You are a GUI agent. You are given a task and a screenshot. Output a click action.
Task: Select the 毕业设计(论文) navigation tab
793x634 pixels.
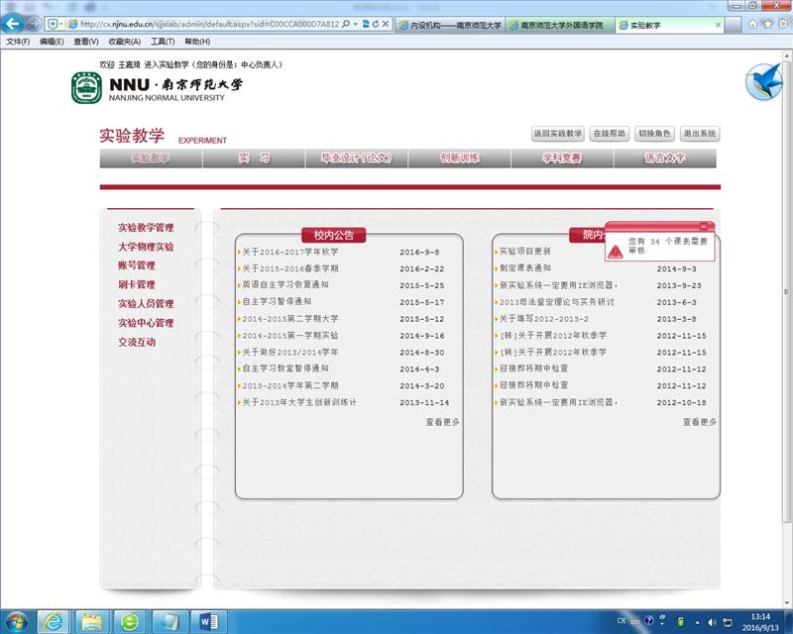coord(356,158)
